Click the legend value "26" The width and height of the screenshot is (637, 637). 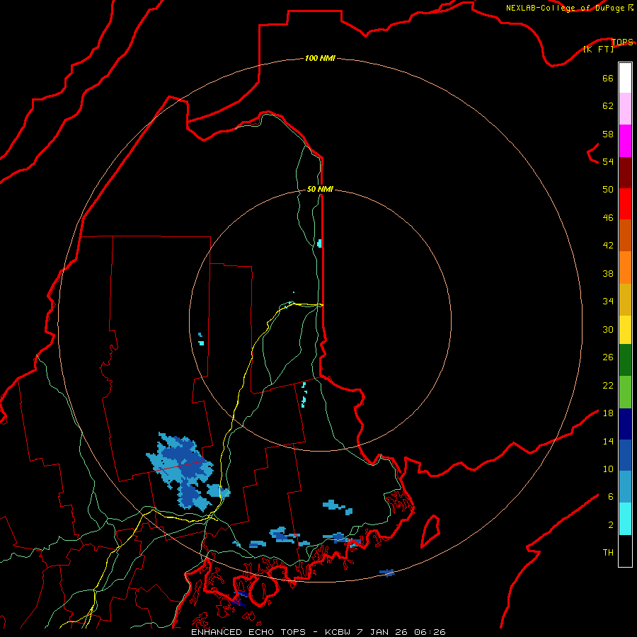click(608, 357)
